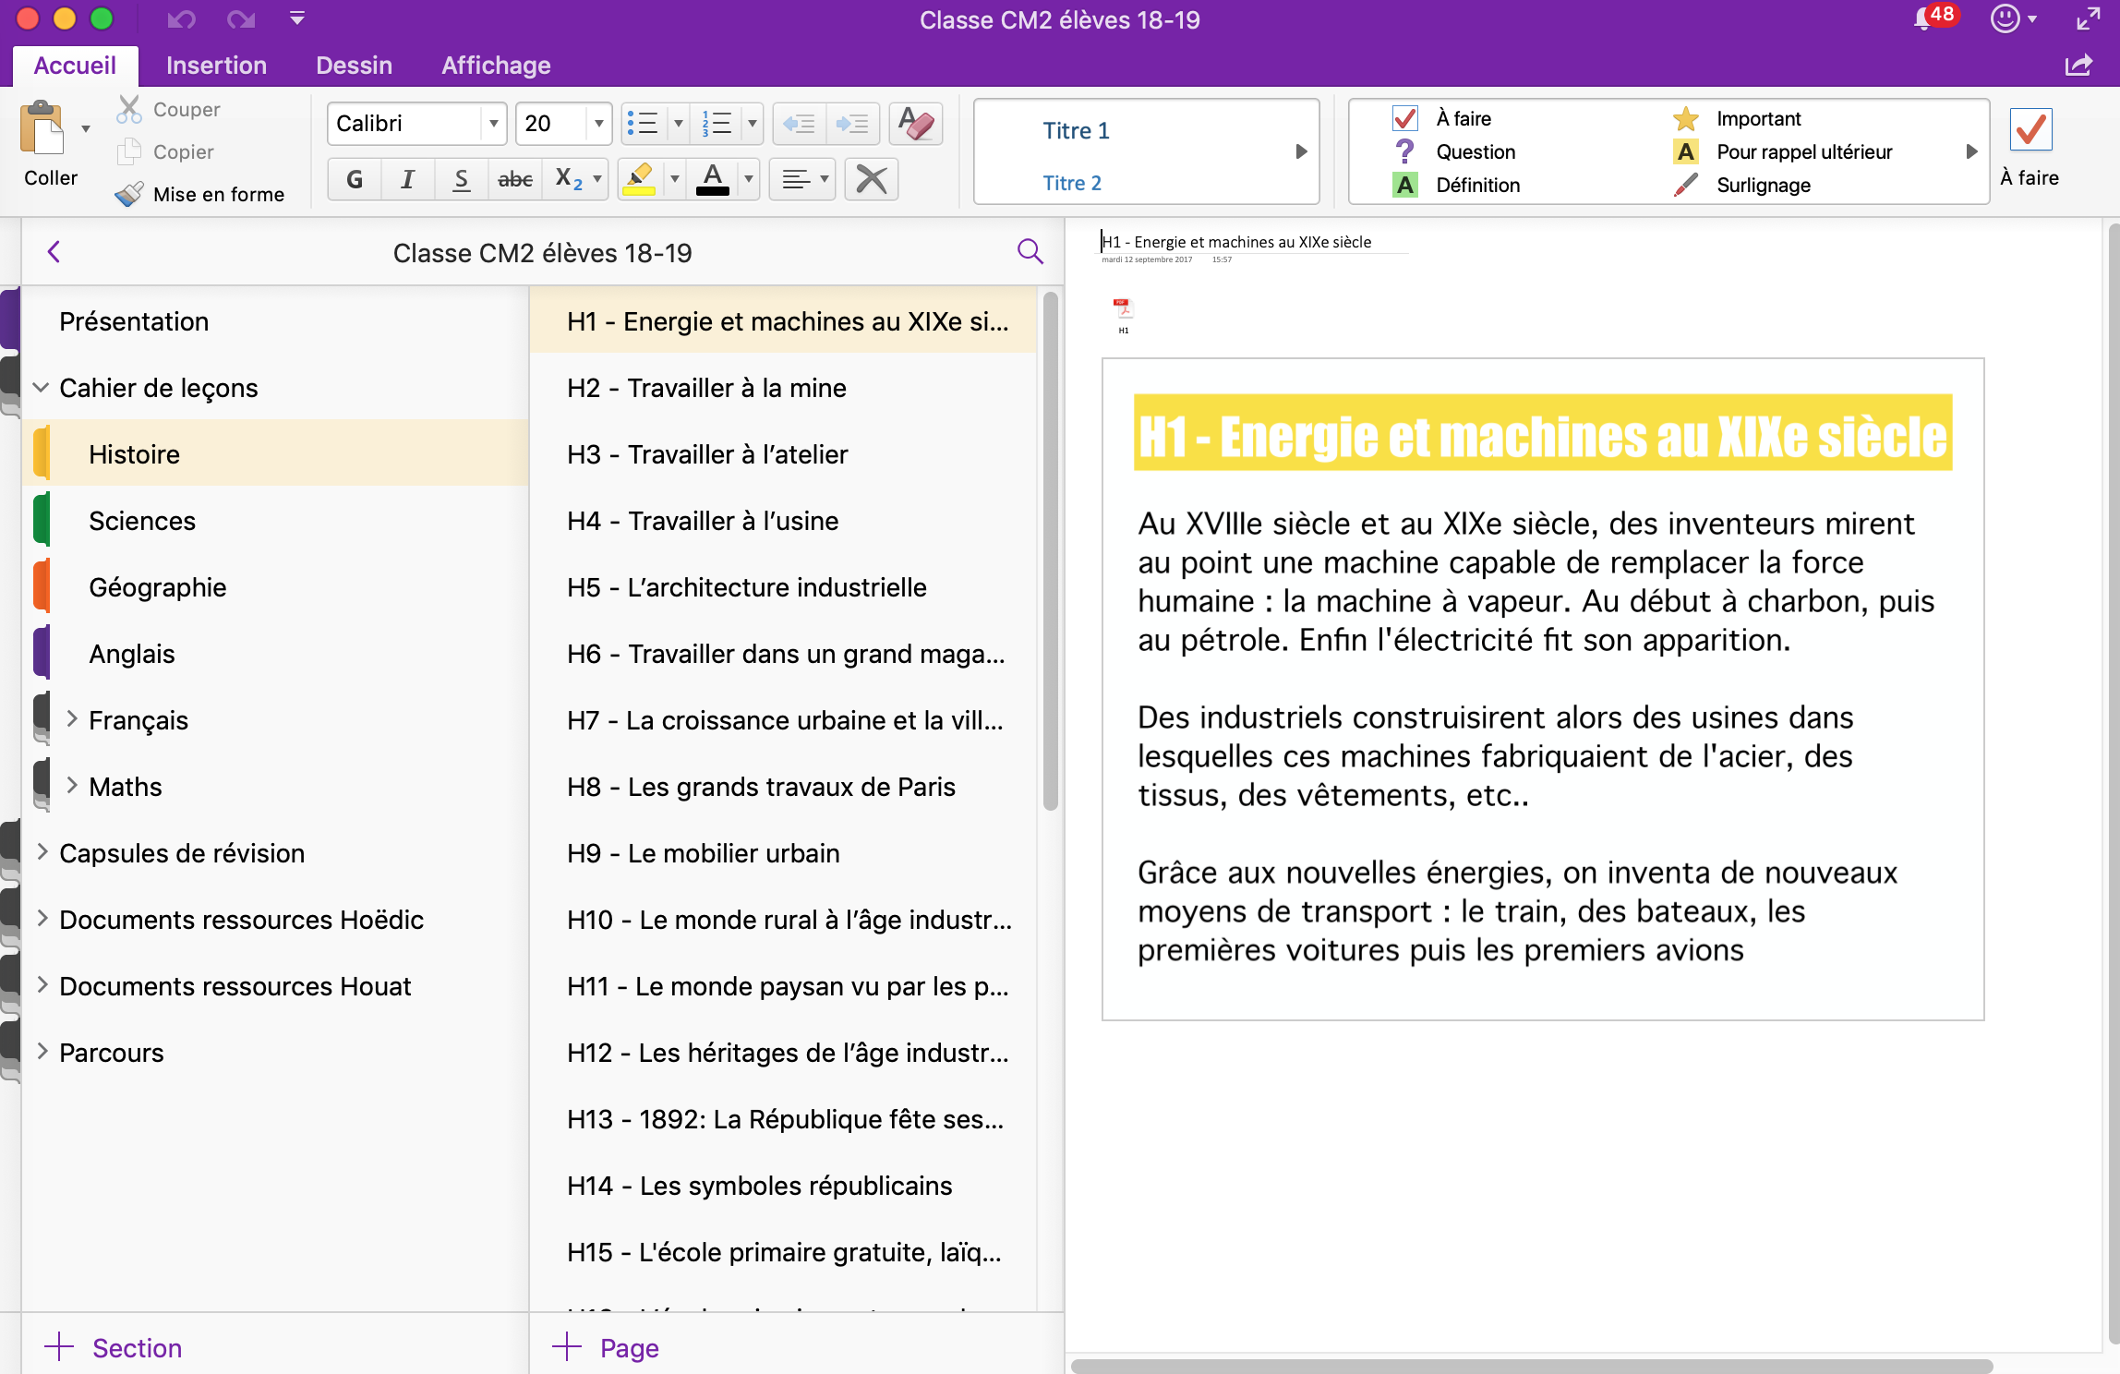Image resolution: width=2120 pixels, height=1374 pixels.
Task: Toggle bold formatting G button
Action: pyautogui.click(x=355, y=179)
